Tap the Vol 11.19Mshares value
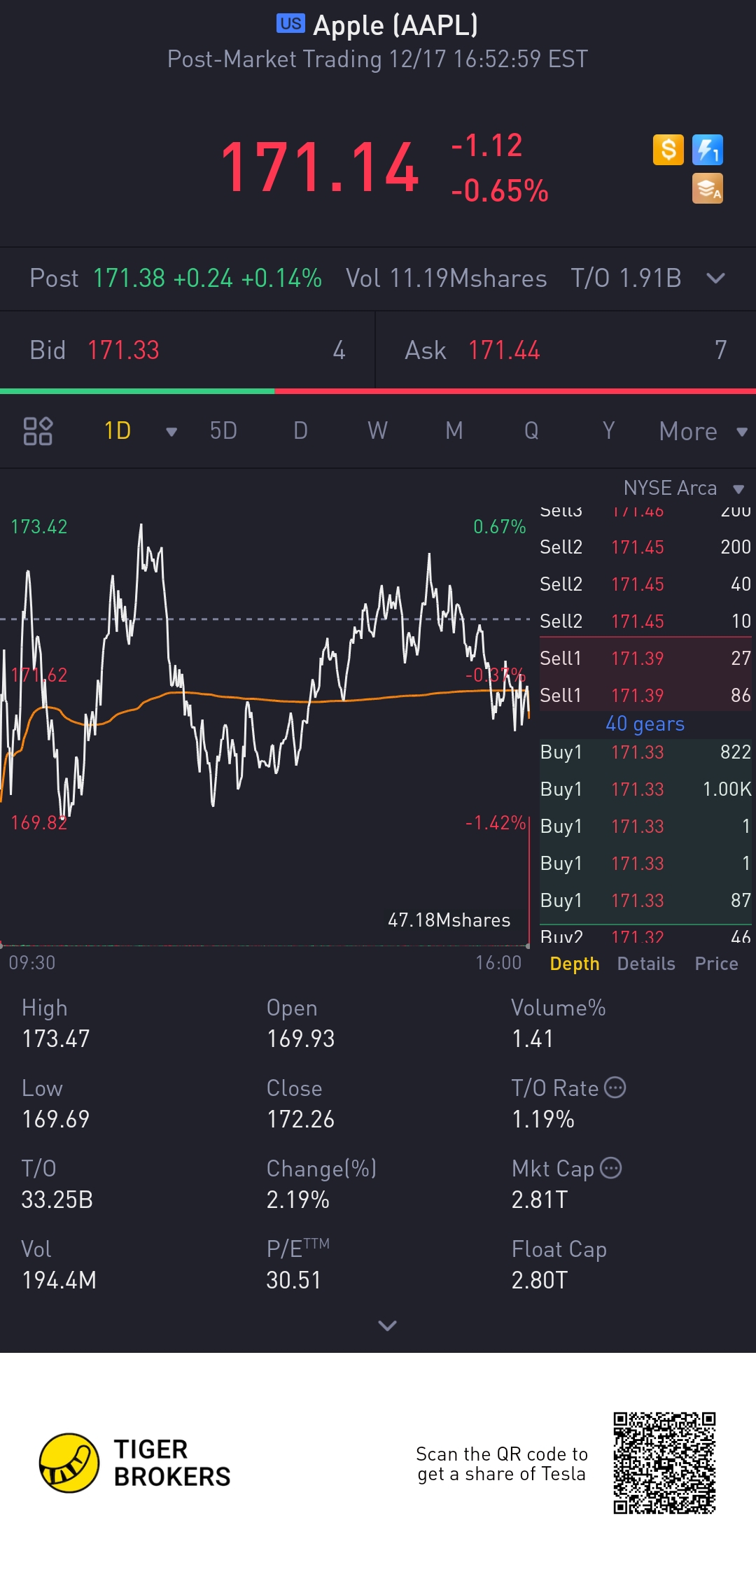The image size is (756, 1574). [x=446, y=279]
